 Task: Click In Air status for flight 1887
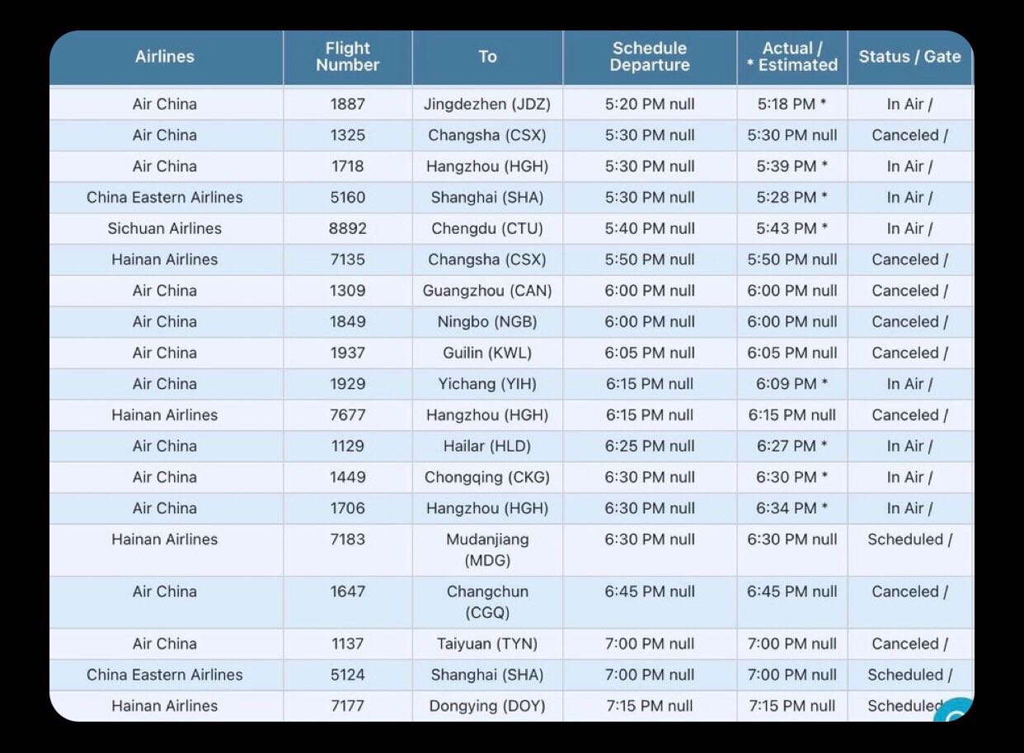click(x=910, y=105)
